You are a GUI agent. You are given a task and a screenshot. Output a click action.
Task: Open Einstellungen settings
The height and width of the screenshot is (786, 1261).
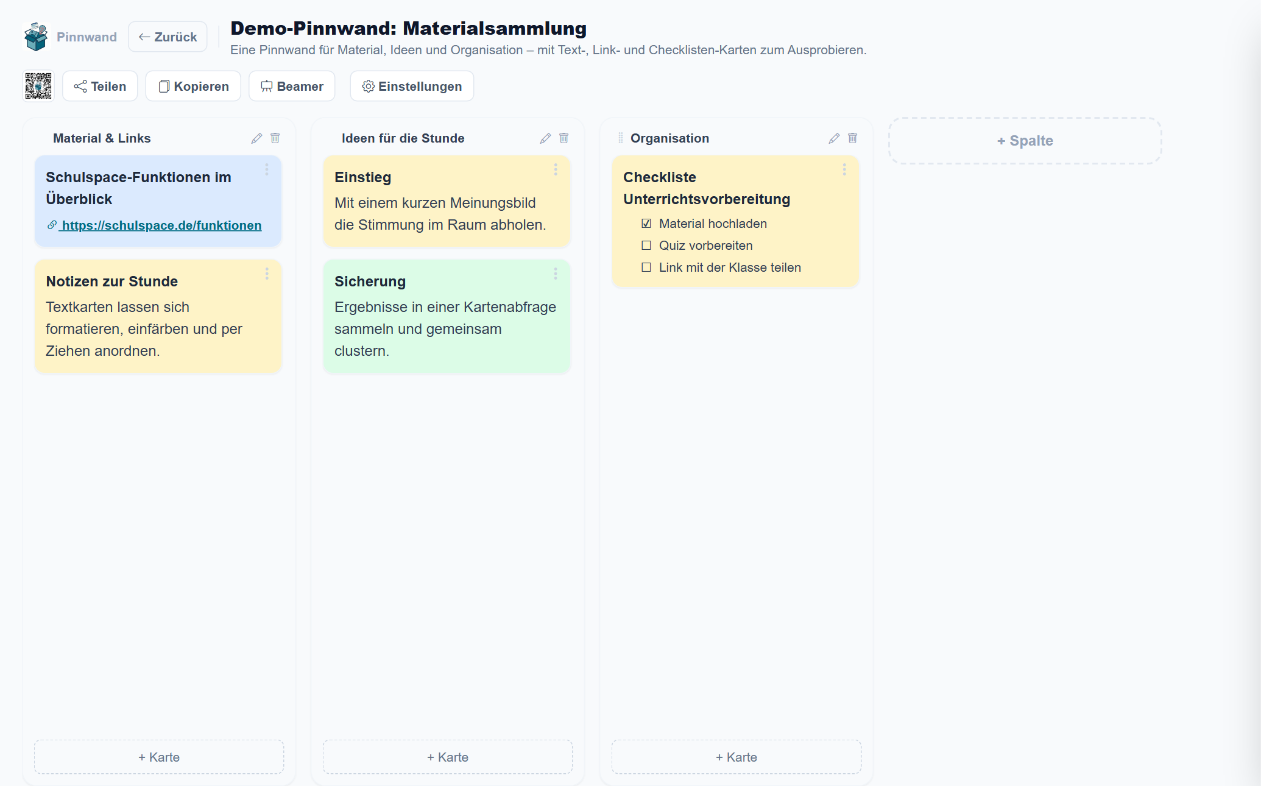pos(412,86)
